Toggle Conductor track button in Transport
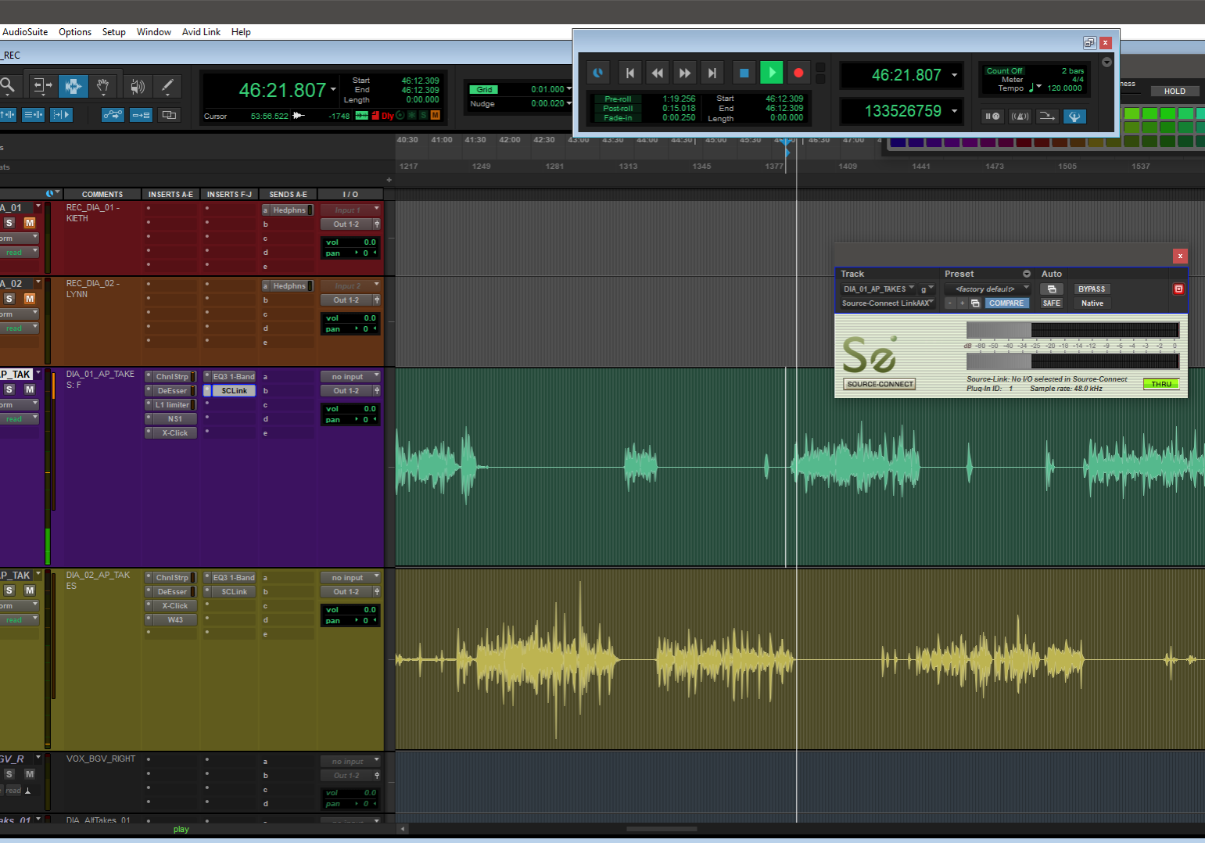The width and height of the screenshot is (1205, 843). tap(1074, 117)
